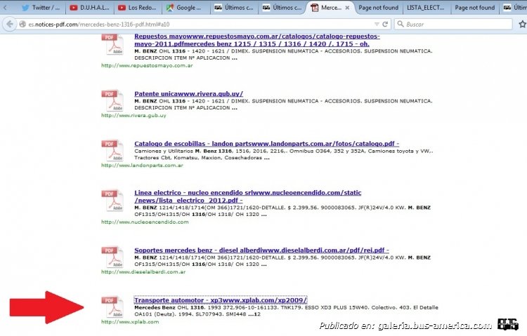The image size is (527, 336).
Task: Click the PDF icon beside Repuestos mayo result
Action: (112, 44)
